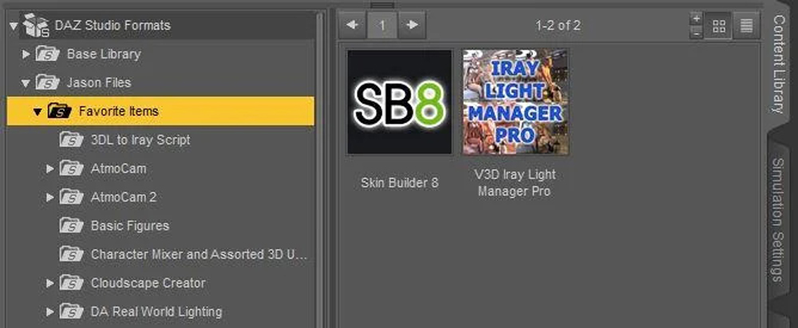
Task: Select page 1 button
Action: pyautogui.click(x=382, y=25)
